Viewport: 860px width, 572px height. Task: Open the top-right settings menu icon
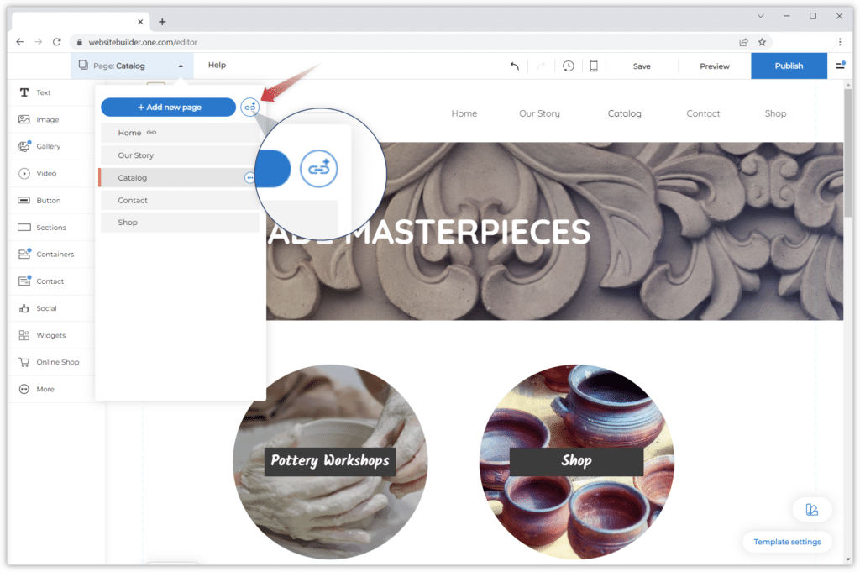[840, 66]
